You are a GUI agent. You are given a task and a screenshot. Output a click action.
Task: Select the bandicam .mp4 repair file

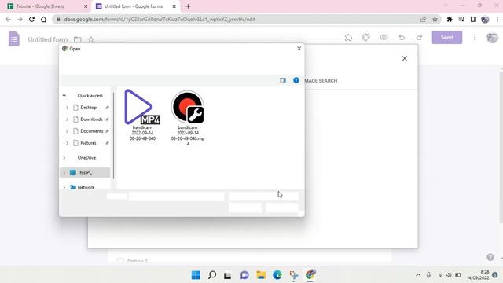tap(188, 118)
